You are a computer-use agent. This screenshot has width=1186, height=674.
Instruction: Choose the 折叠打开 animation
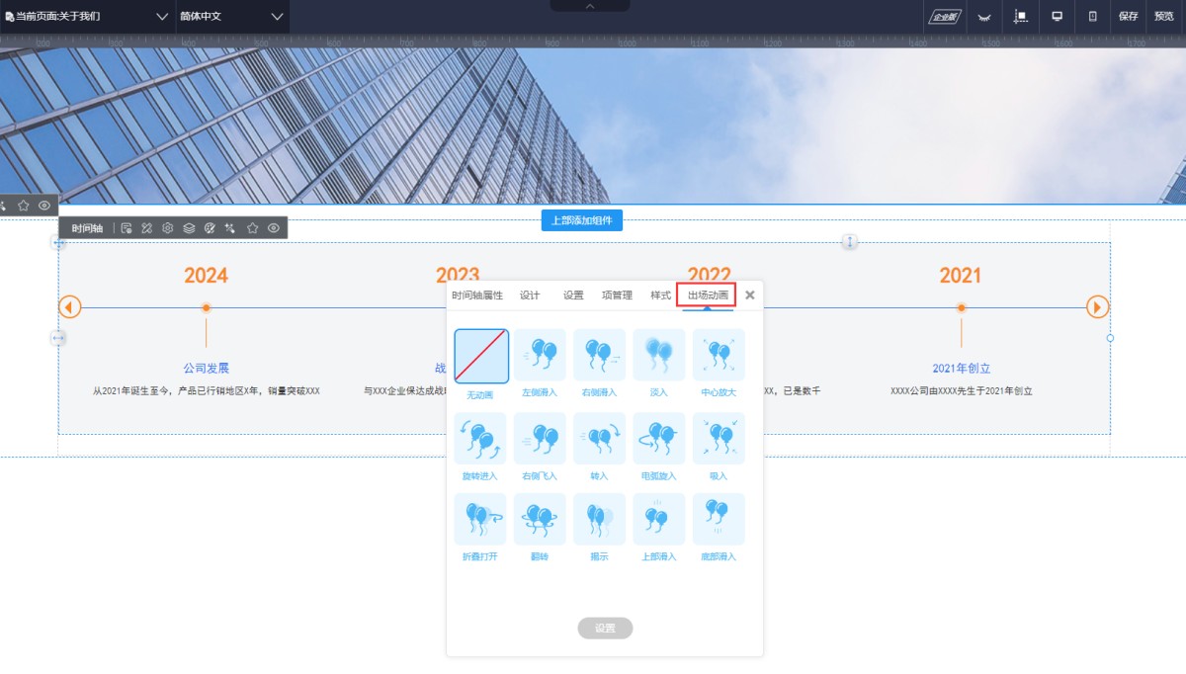click(480, 520)
